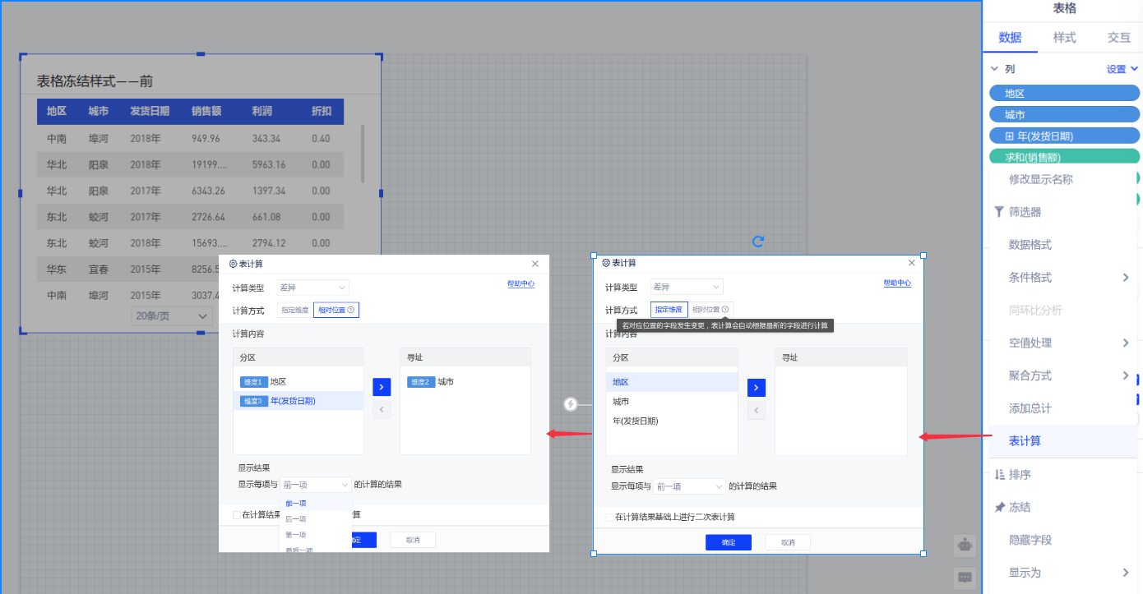The height and width of the screenshot is (594, 1143).
Task: Click the blue rotate icon above right dialog
Action: point(758,242)
